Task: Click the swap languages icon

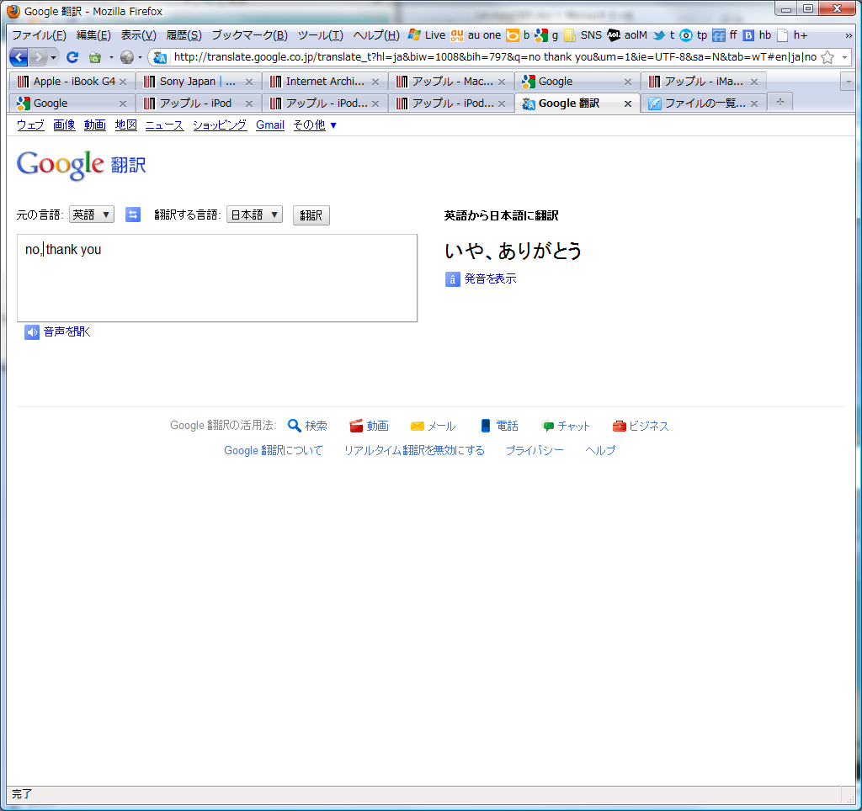Action: [x=133, y=215]
